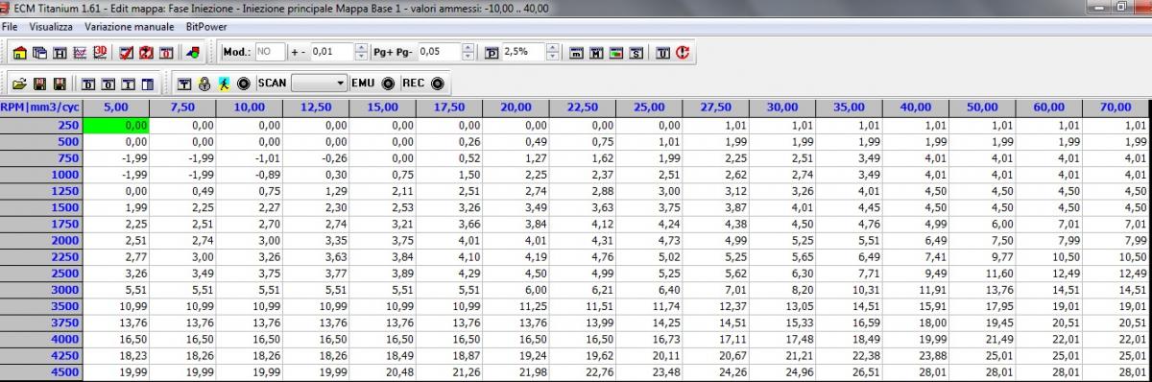Click the 'T' window icon beside D icons
Screen dimensions: 1152x382
[x=128, y=84]
